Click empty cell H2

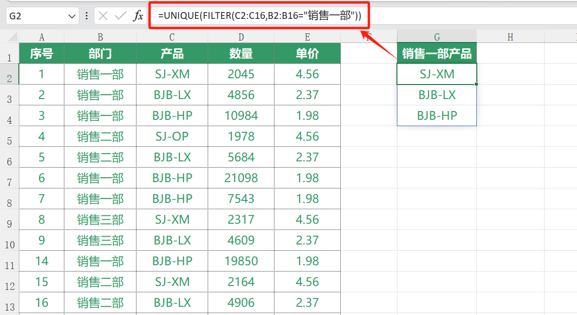pos(510,74)
